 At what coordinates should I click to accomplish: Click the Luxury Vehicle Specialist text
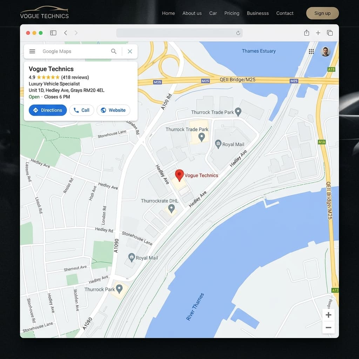tap(54, 84)
